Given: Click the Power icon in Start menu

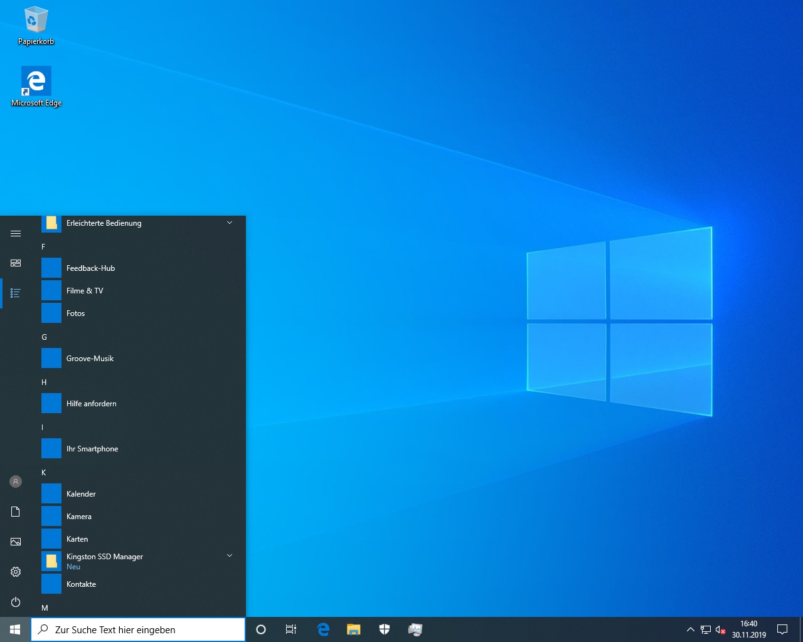Looking at the screenshot, I should click(16, 602).
